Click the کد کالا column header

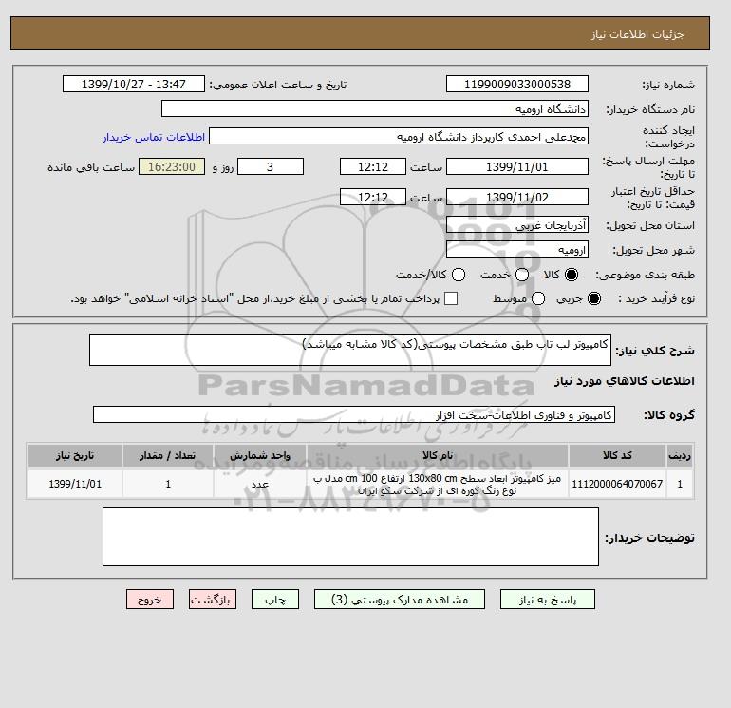[x=617, y=455]
